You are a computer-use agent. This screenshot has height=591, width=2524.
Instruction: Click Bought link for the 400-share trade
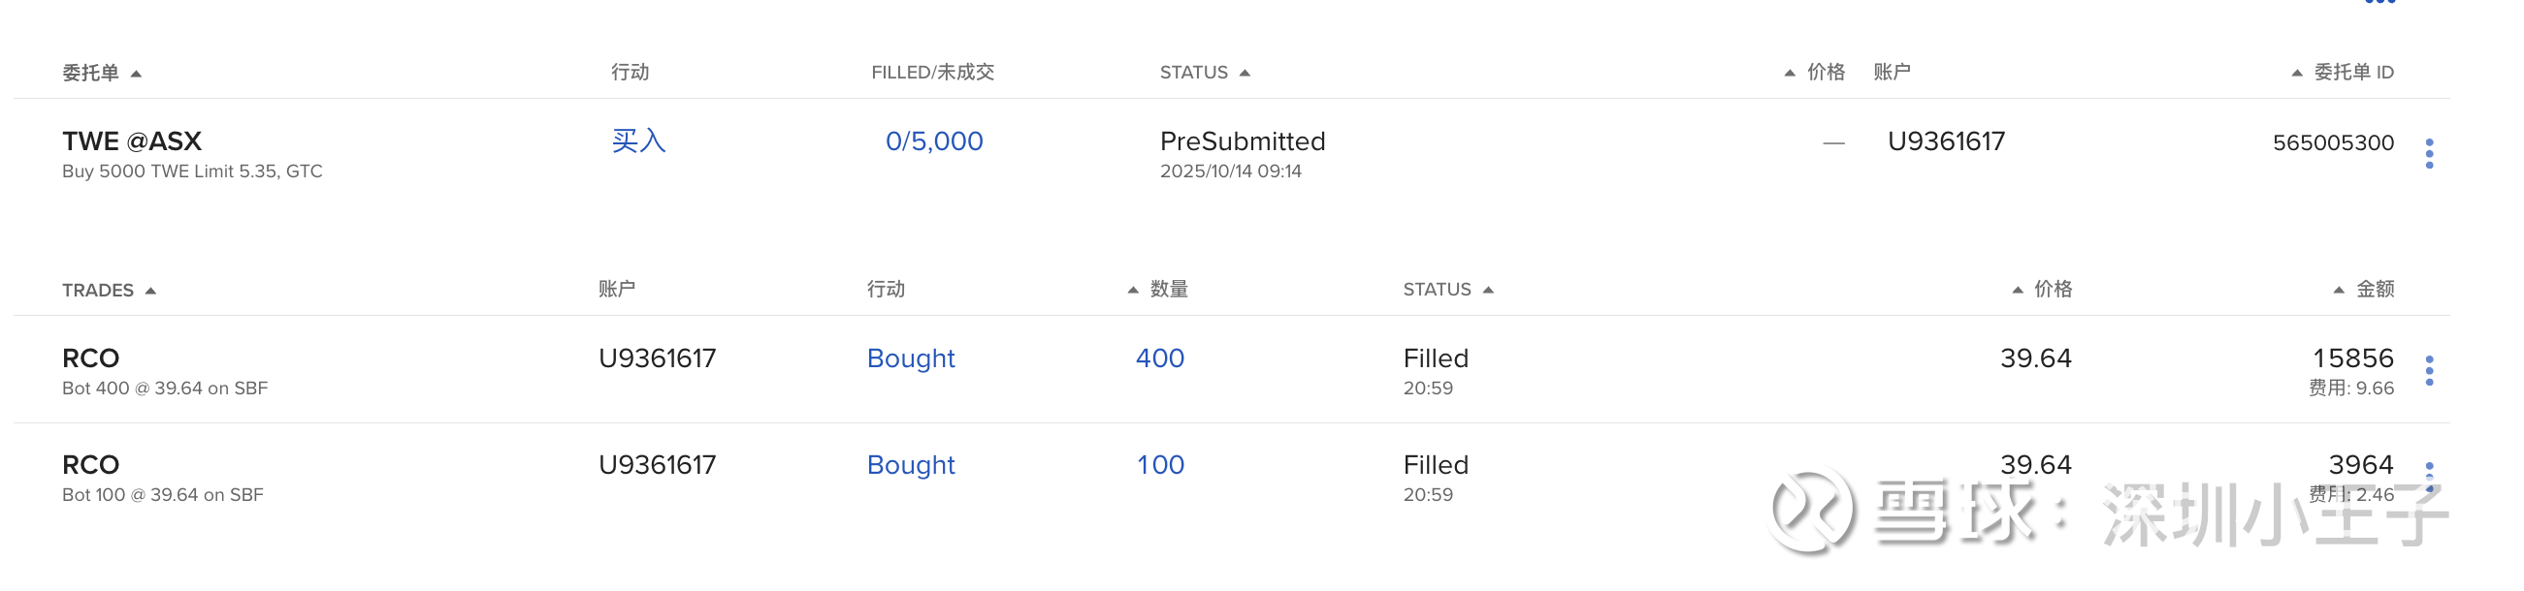910,359
